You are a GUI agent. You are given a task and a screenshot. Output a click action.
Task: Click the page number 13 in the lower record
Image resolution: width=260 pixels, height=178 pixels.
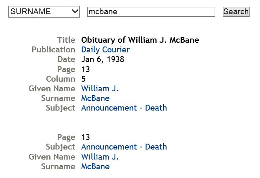(85, 137)
